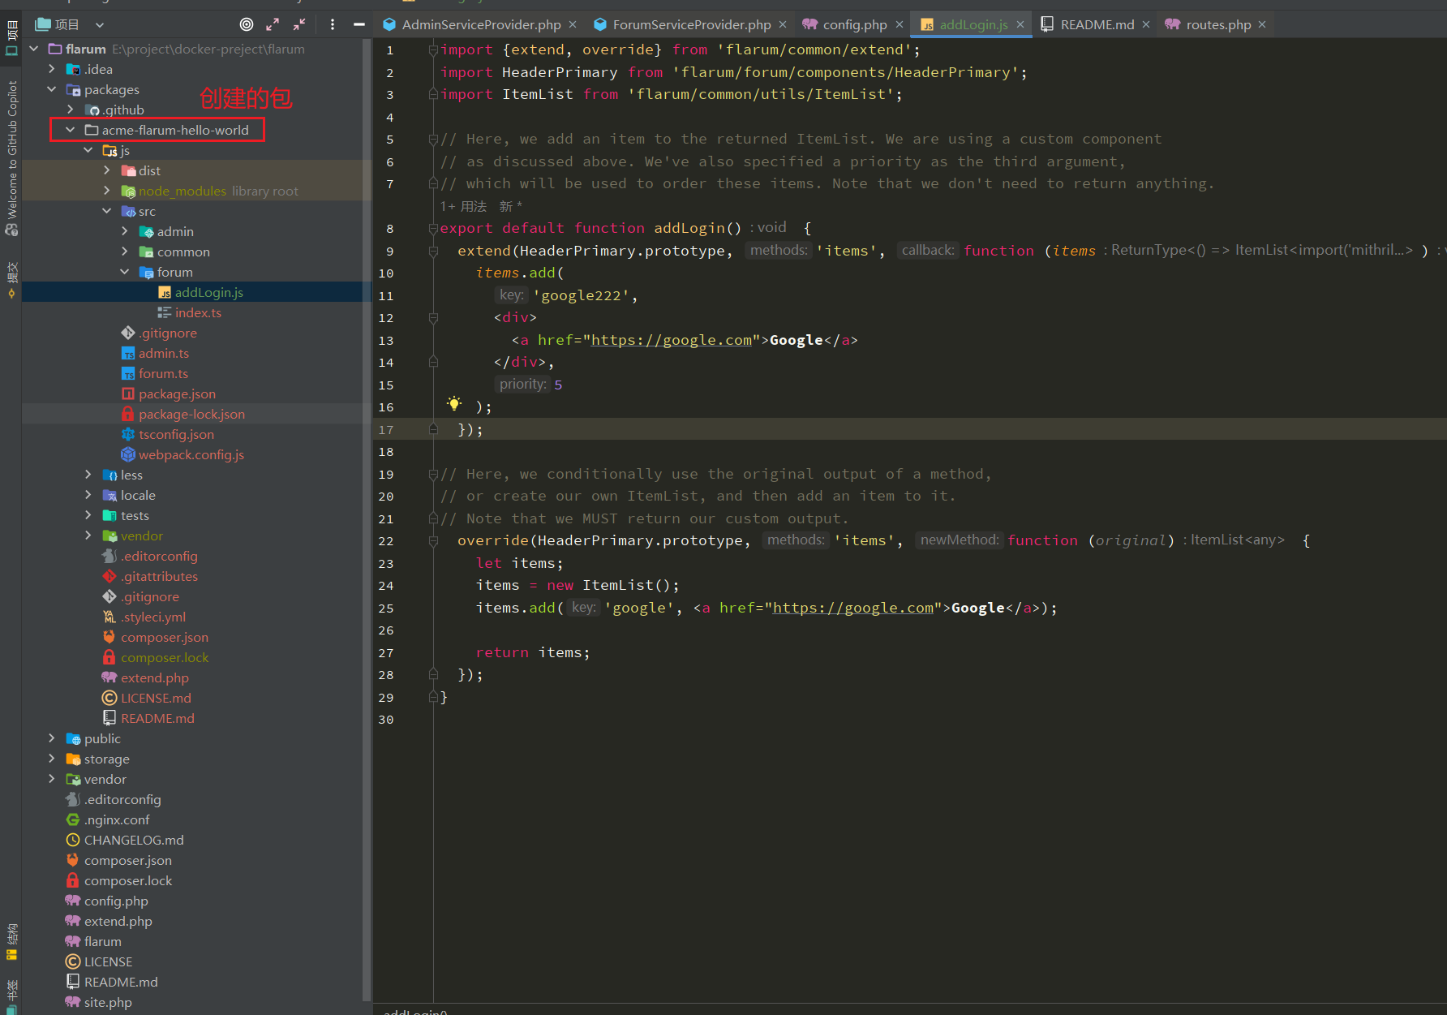1447x1015 pixels.
Task: Close the addLogin.js tab
Action: coord(1020,24)
